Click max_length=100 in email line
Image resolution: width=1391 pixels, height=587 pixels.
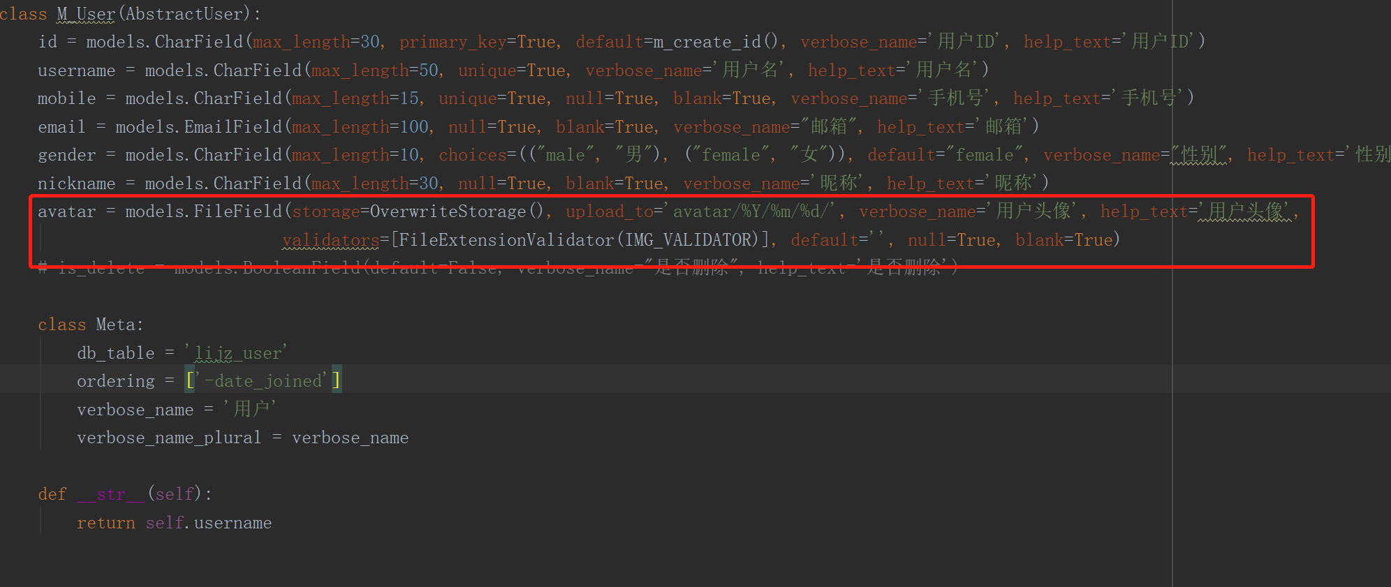coord(360,127)
